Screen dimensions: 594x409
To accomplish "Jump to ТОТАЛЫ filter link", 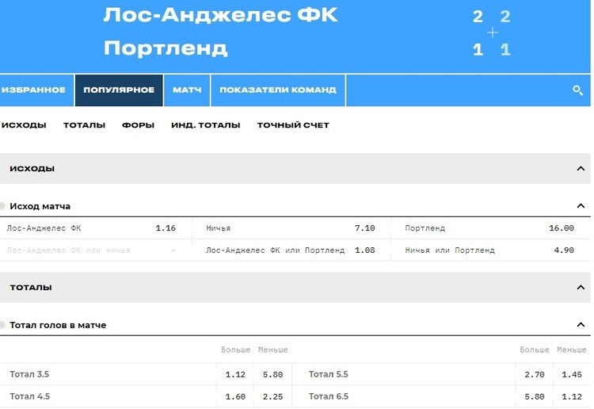I will 84,125.
